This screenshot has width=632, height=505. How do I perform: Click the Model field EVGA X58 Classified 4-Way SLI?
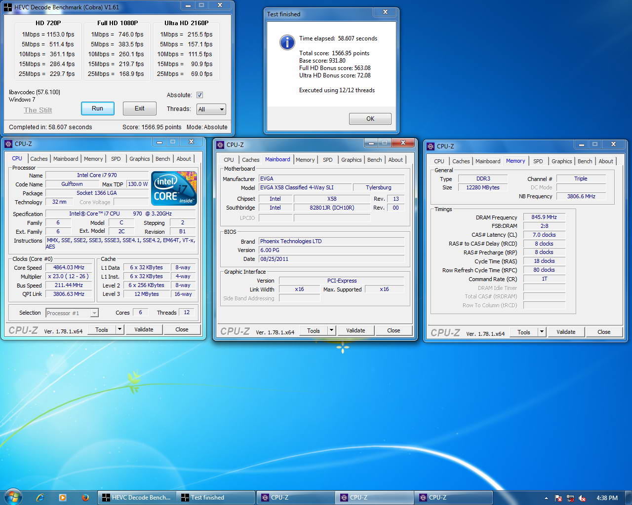pyautogui.click(x=305, y=187)
